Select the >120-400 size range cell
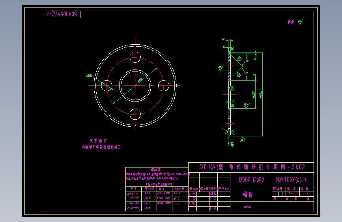 (x=133, y=208)
